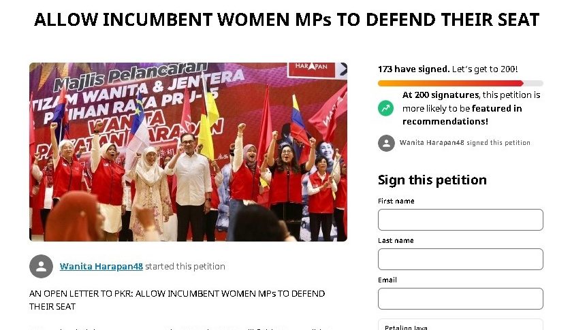This screenshot has width=587, height=330.
Task: Click the '173 have signed' counter text
Action: click(x=413, y=69)
